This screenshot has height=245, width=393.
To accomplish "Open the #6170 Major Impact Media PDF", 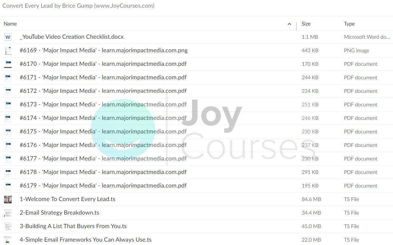I will tap(103, 64).
